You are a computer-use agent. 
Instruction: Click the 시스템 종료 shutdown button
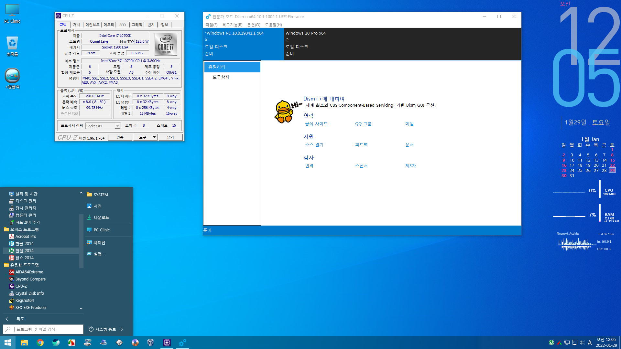point(103,329)
